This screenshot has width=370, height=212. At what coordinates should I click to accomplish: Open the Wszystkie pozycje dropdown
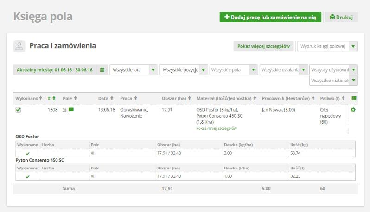pos(184,70)
